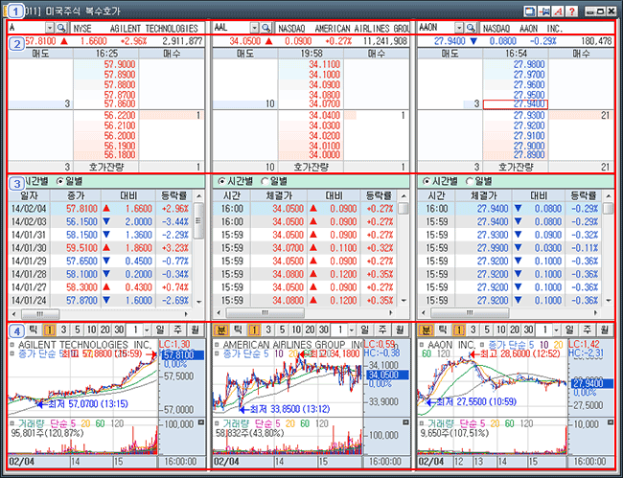This screenshot has height=478, width=623.
Task: Click the horizontal scrollbar thumb under the AAON table
Action: coord(470,313)
